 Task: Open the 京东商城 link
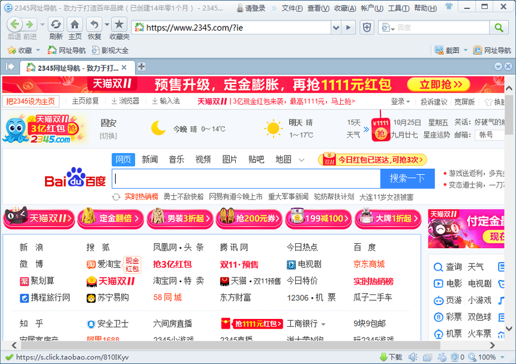pos(369,264)
